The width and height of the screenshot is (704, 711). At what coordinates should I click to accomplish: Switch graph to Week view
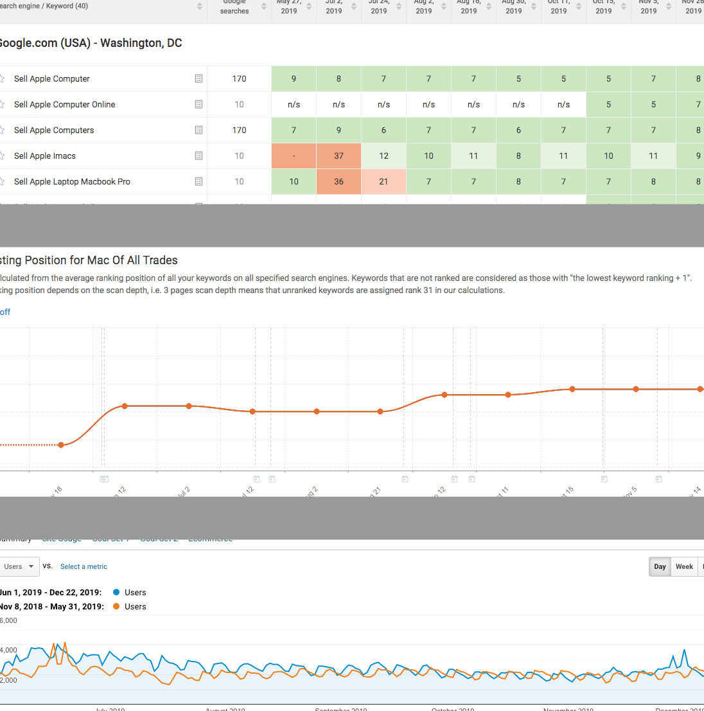[684, 566]
